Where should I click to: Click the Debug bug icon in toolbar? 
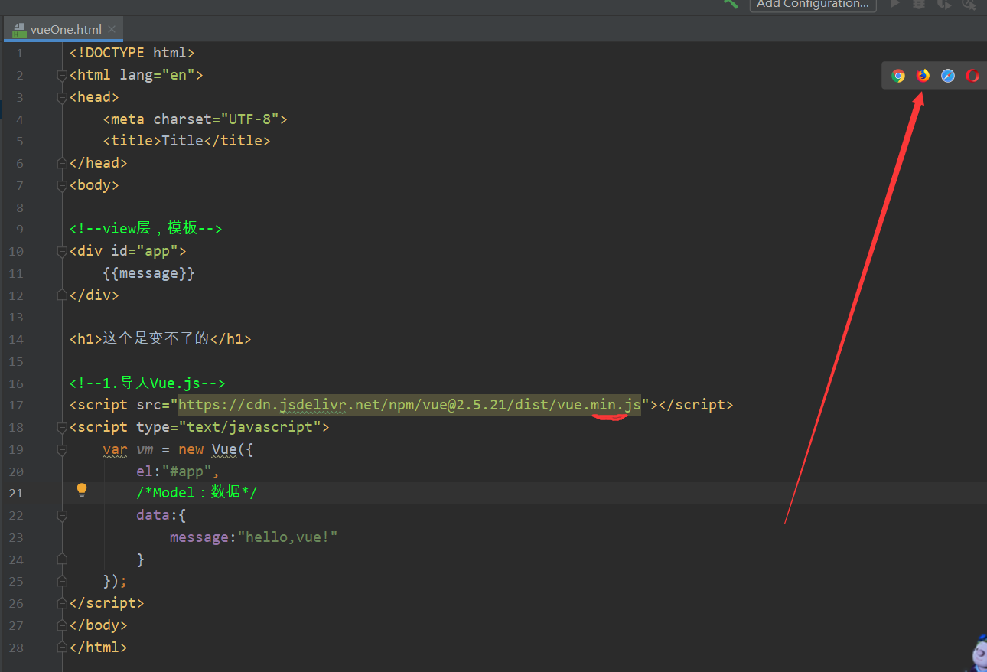tap(919, 3)
